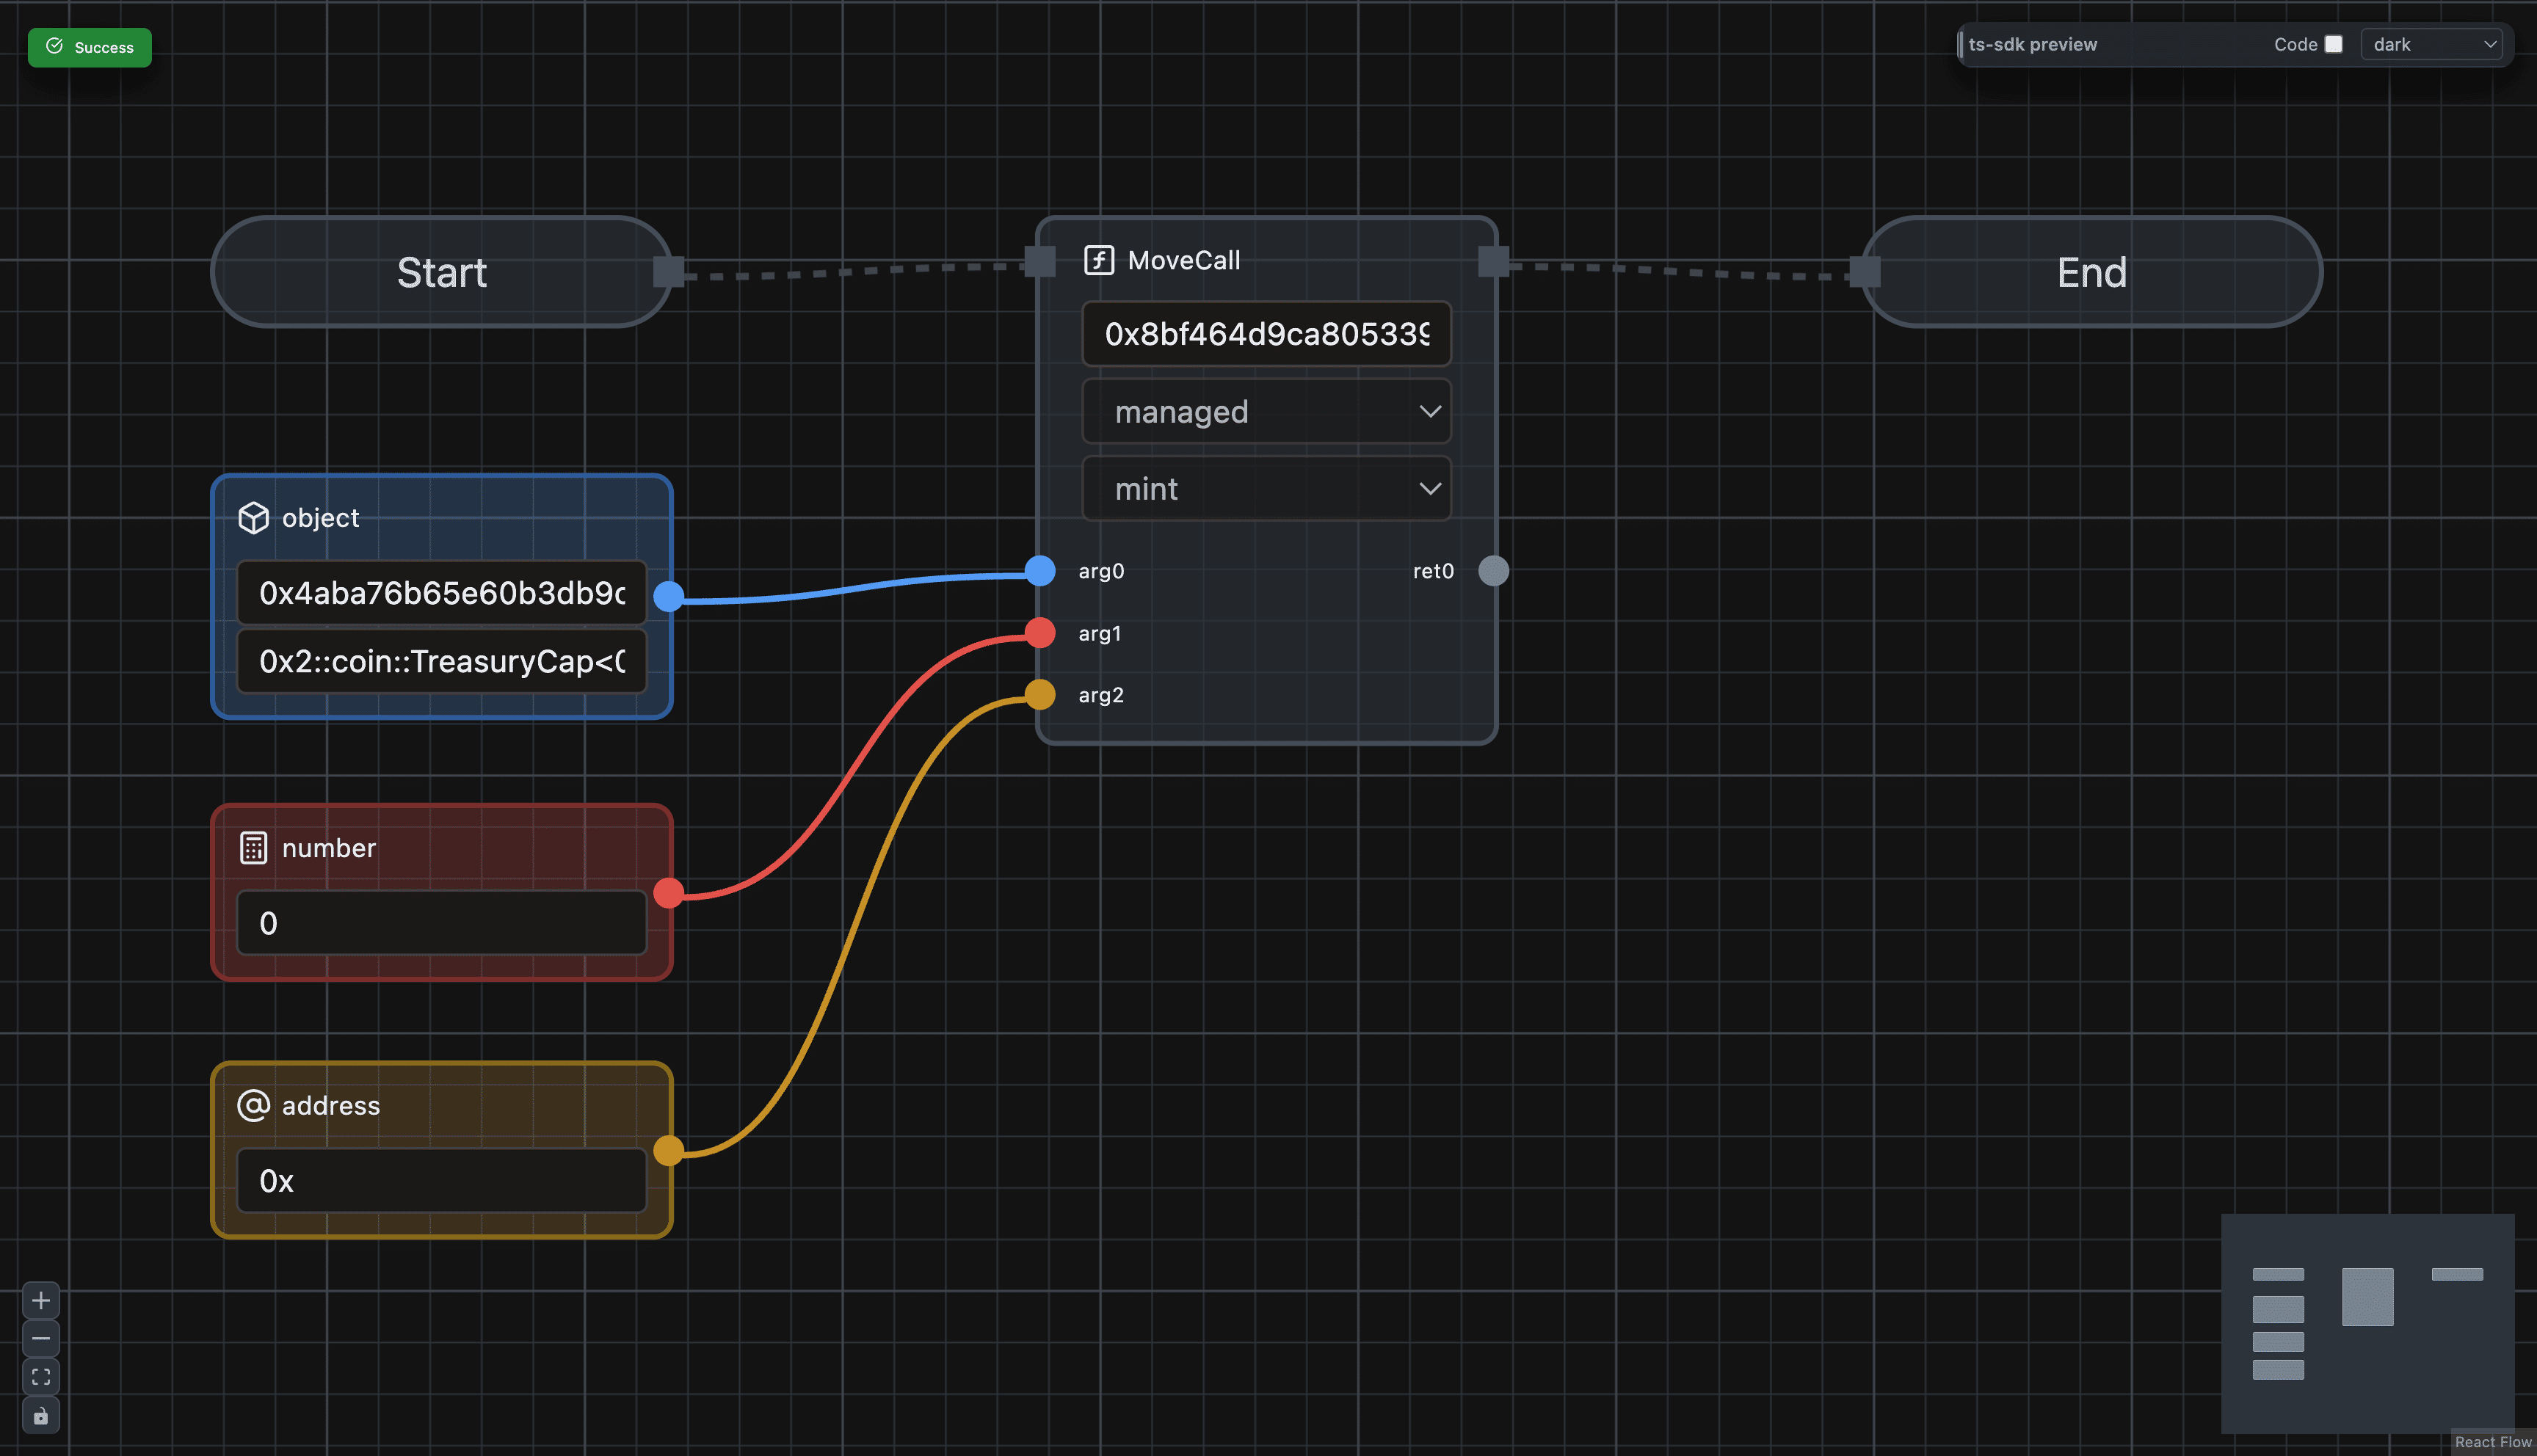Click the fit view icon
Screen dimensions: 2537x1456
(x=41, y=1377)
